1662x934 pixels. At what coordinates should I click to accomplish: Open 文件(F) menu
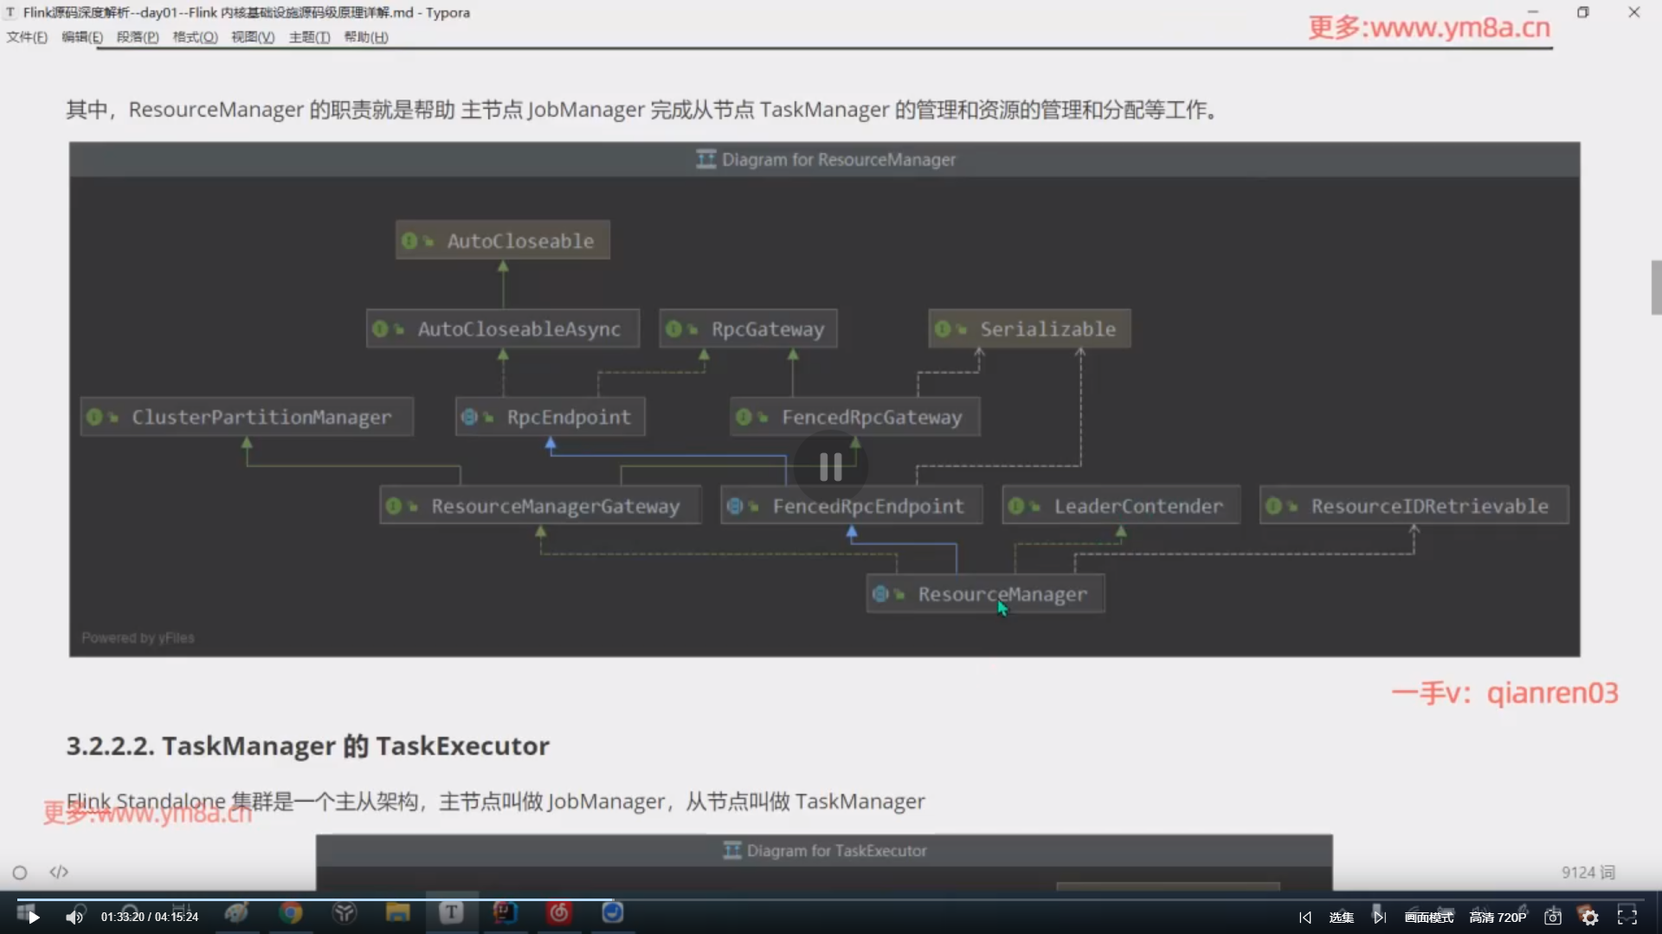pyautogui.click(x=27, y=37)
